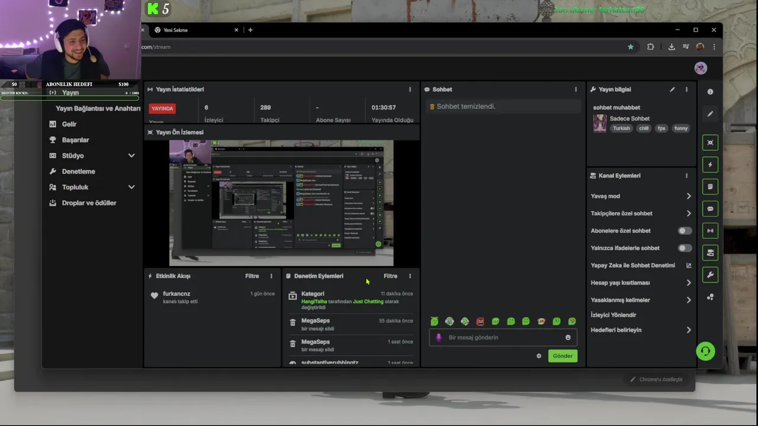This screenshot has width=758, height=426.
Task: Click the Turkish tag chip
Action: [x=621, y=128]
